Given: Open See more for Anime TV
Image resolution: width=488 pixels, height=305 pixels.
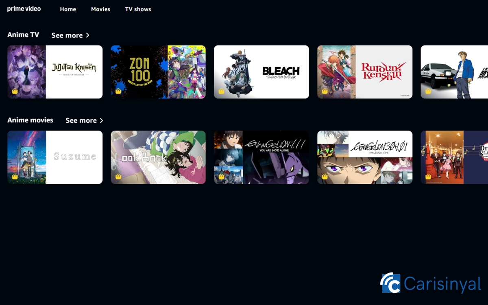Looking at the screenshot, I should tap(68, 35).
